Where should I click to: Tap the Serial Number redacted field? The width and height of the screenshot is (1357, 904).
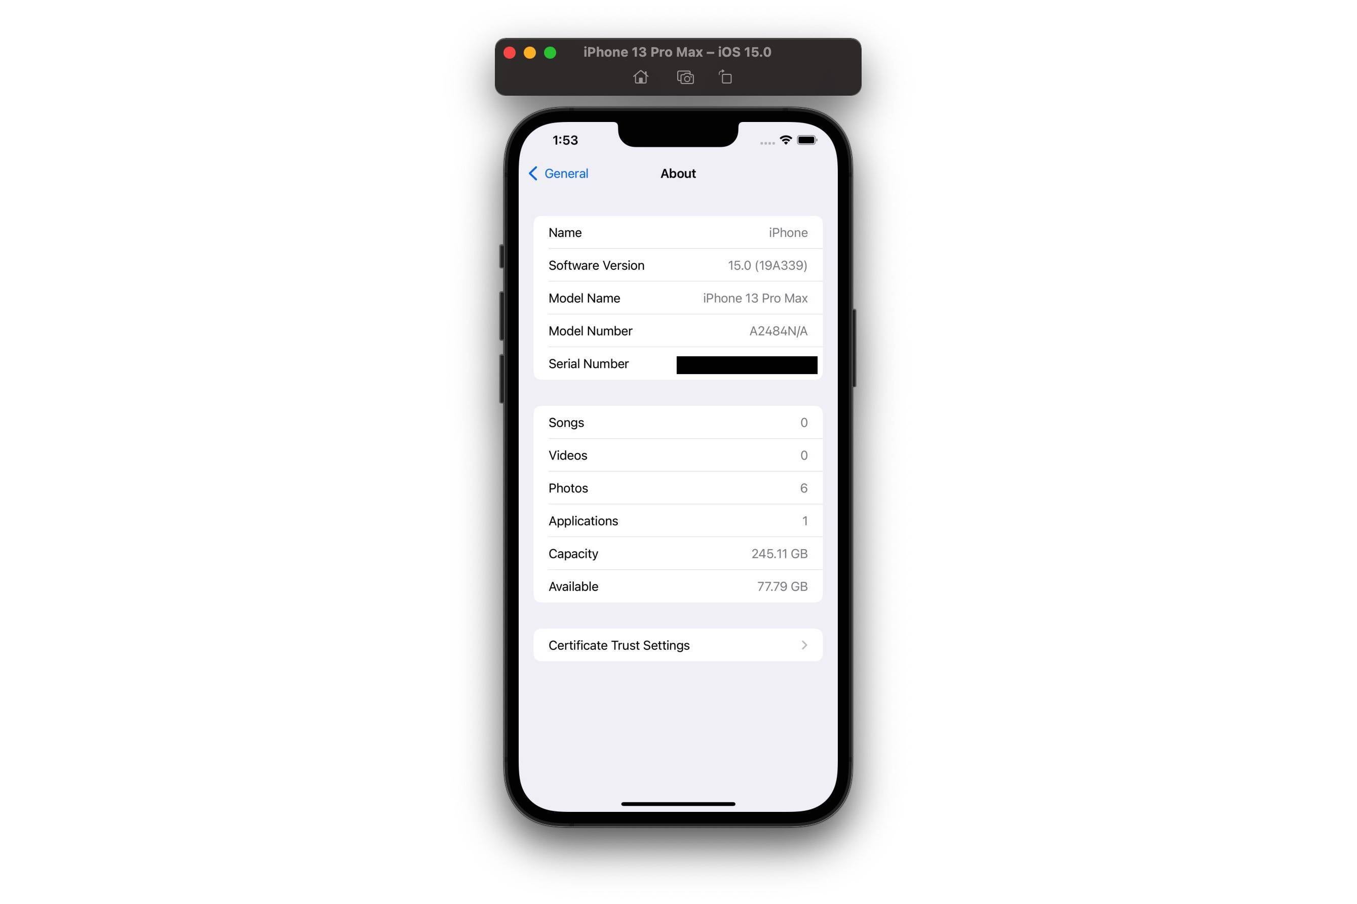(x=747, y=363)
